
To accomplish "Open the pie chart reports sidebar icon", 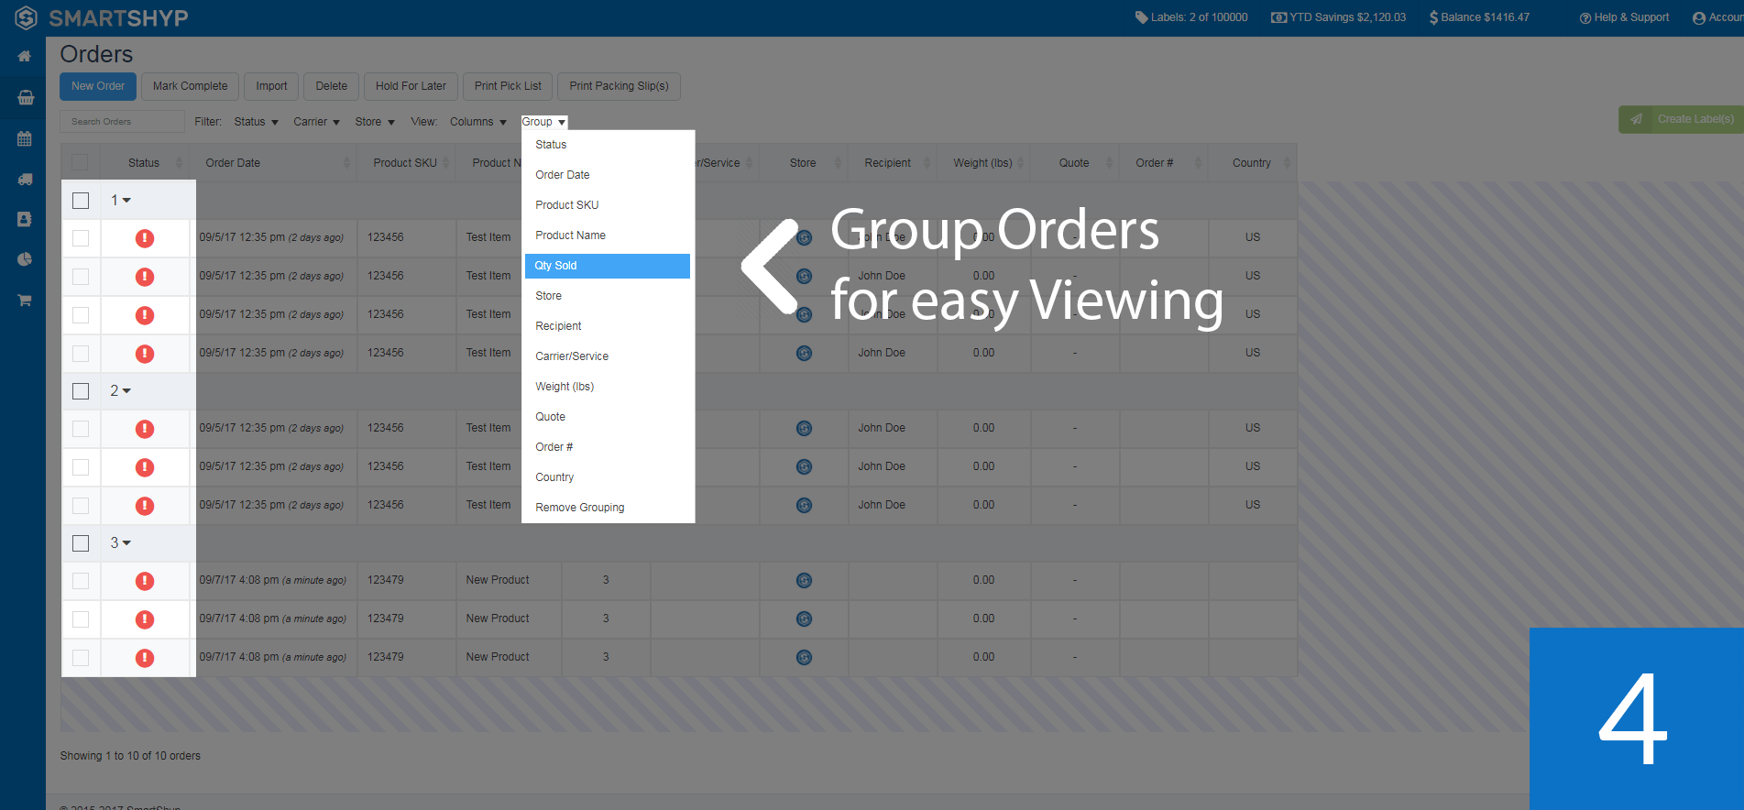I will [25, 259].
